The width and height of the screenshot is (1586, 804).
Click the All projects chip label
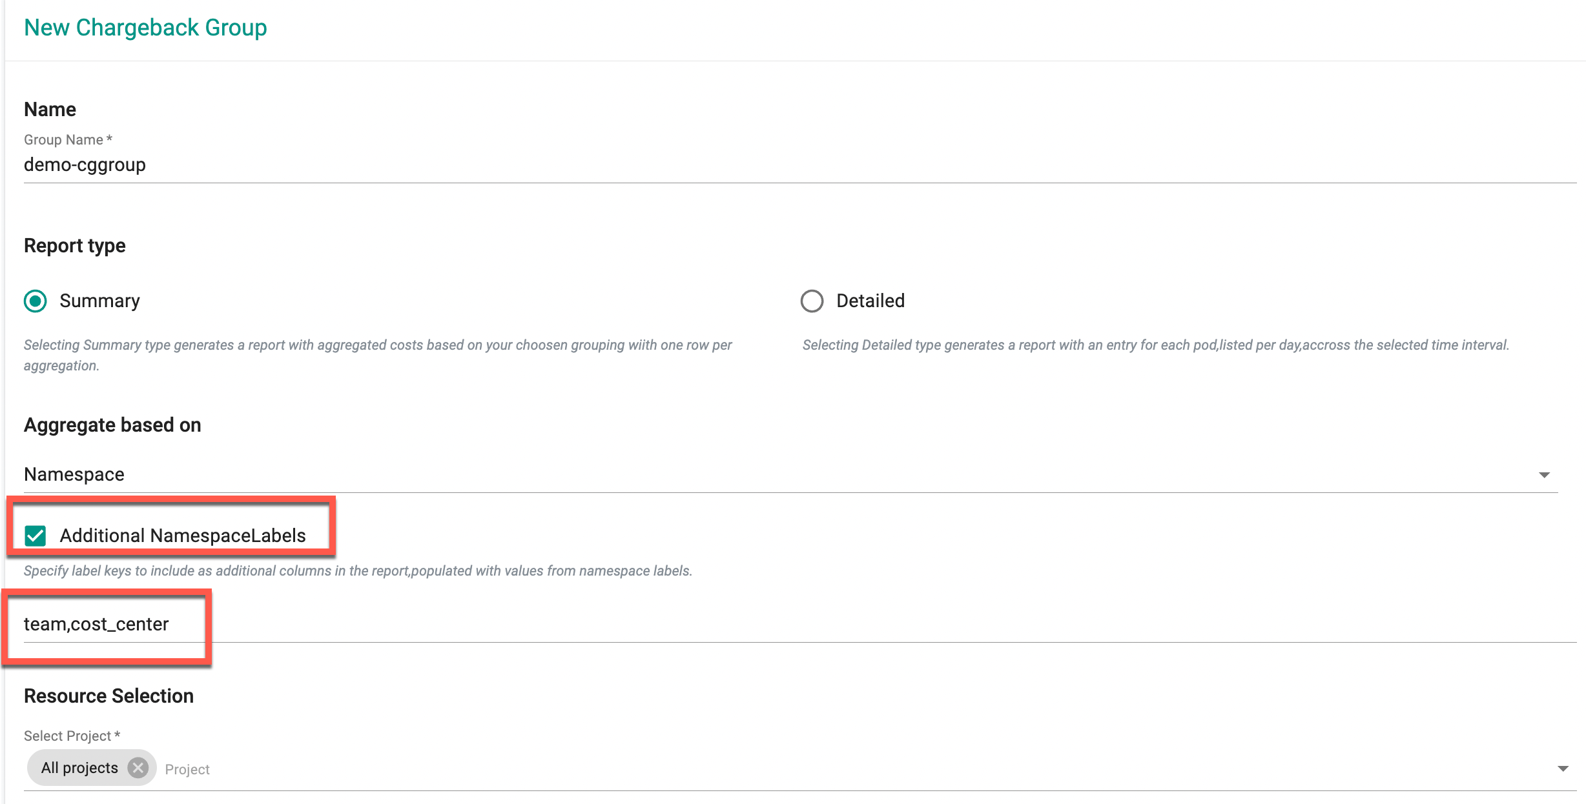point(79,768)
